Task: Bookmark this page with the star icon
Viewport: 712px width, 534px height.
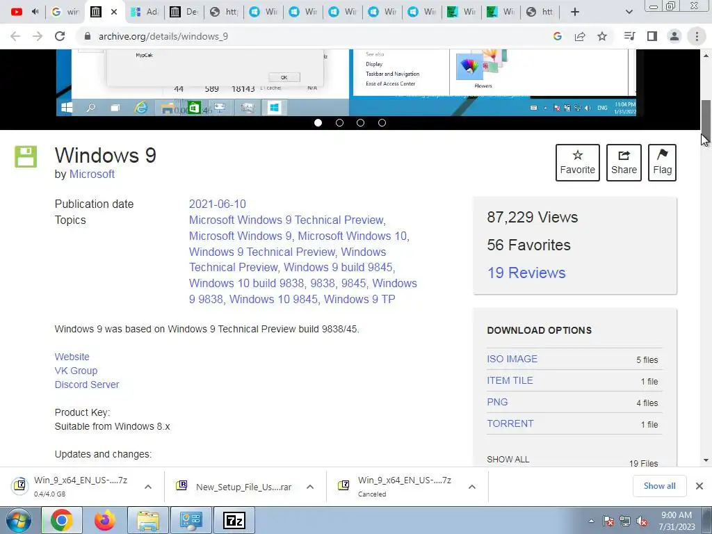Action: pyautogui.click(x=602, y=36)
